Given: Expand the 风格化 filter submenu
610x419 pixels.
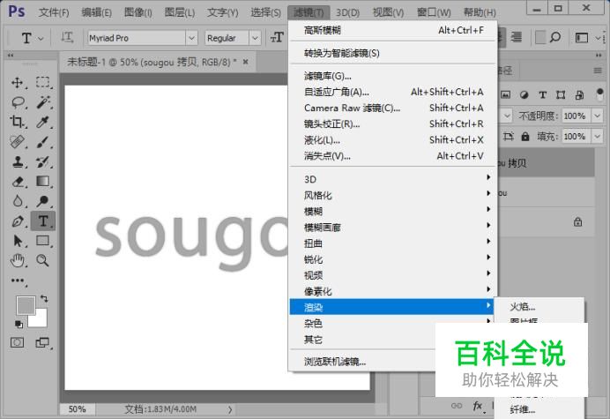Looking at the screenshot, I should click(392, 195).
